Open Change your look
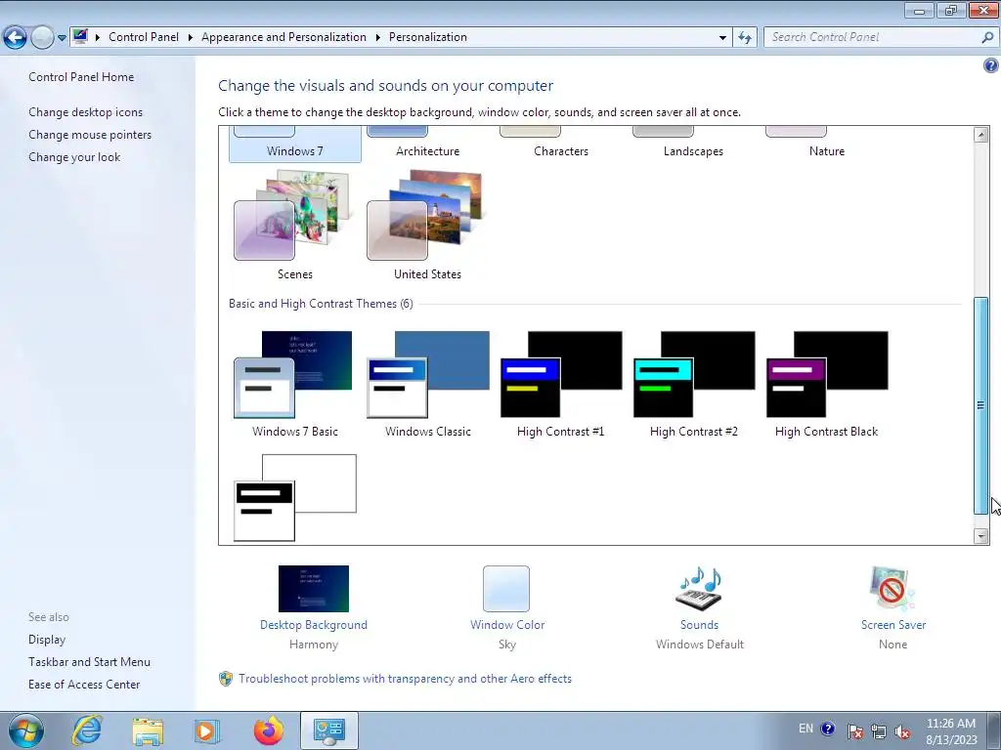Image resolution: width=1001 pixels, height=750 pixels. click(x=74, y=157)
